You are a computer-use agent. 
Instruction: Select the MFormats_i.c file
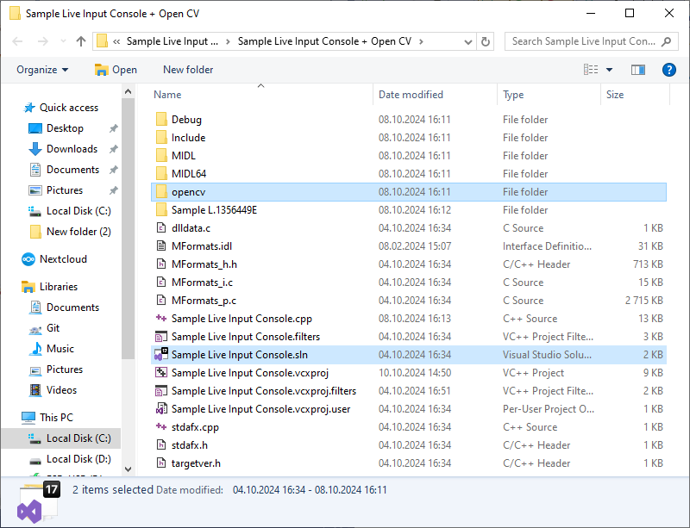[x=408, y=282]
